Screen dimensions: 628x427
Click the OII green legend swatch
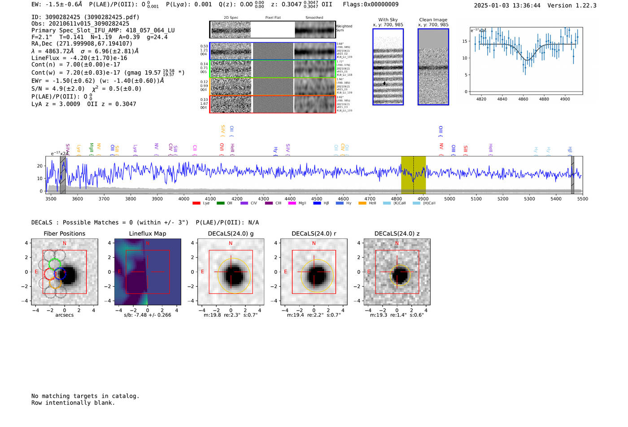pyautogui.click(x=220, y=203)
